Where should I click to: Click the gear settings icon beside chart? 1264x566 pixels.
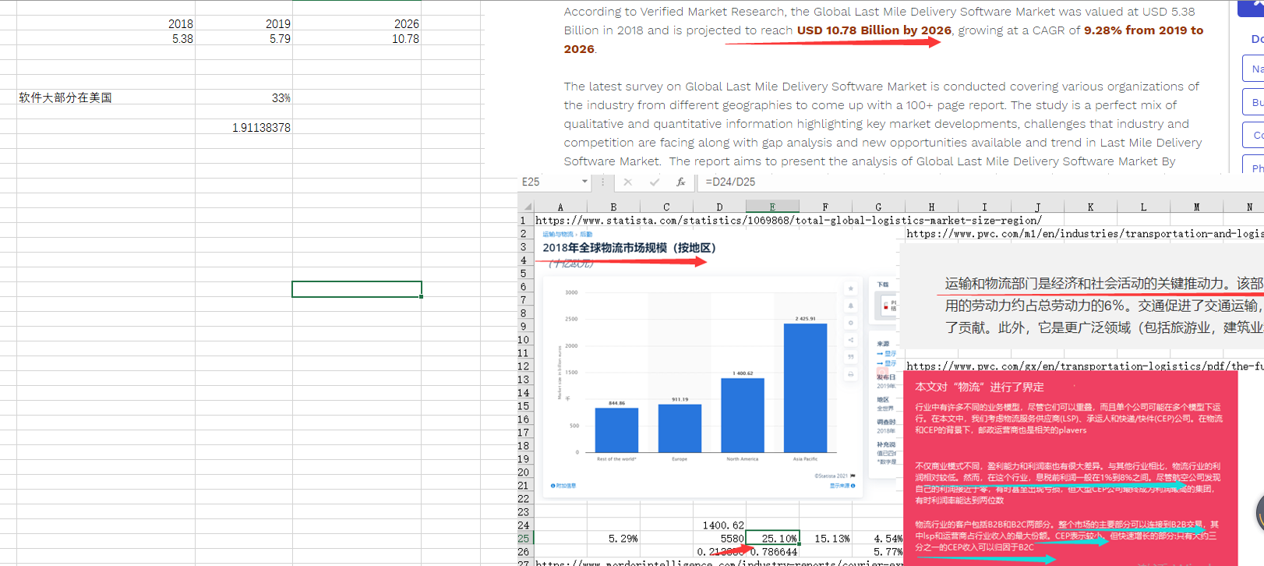click(x=851, y=323)
